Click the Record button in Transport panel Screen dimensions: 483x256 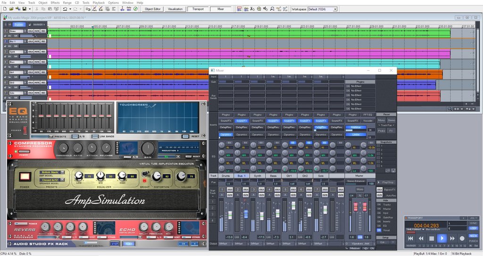tap(462, 239)
